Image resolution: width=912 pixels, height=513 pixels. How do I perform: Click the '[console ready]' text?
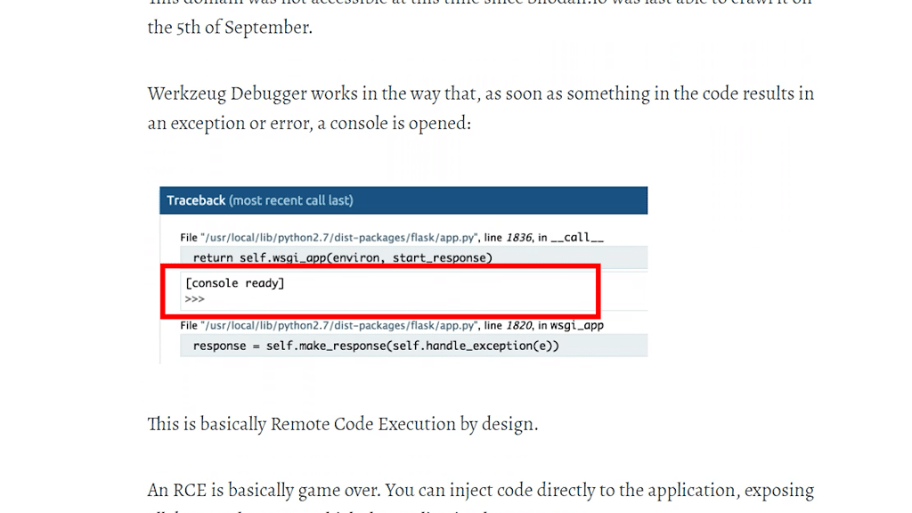[x=235, y=283]
